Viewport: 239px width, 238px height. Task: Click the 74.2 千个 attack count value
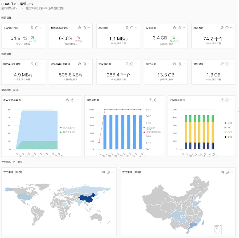pos(213,39)
